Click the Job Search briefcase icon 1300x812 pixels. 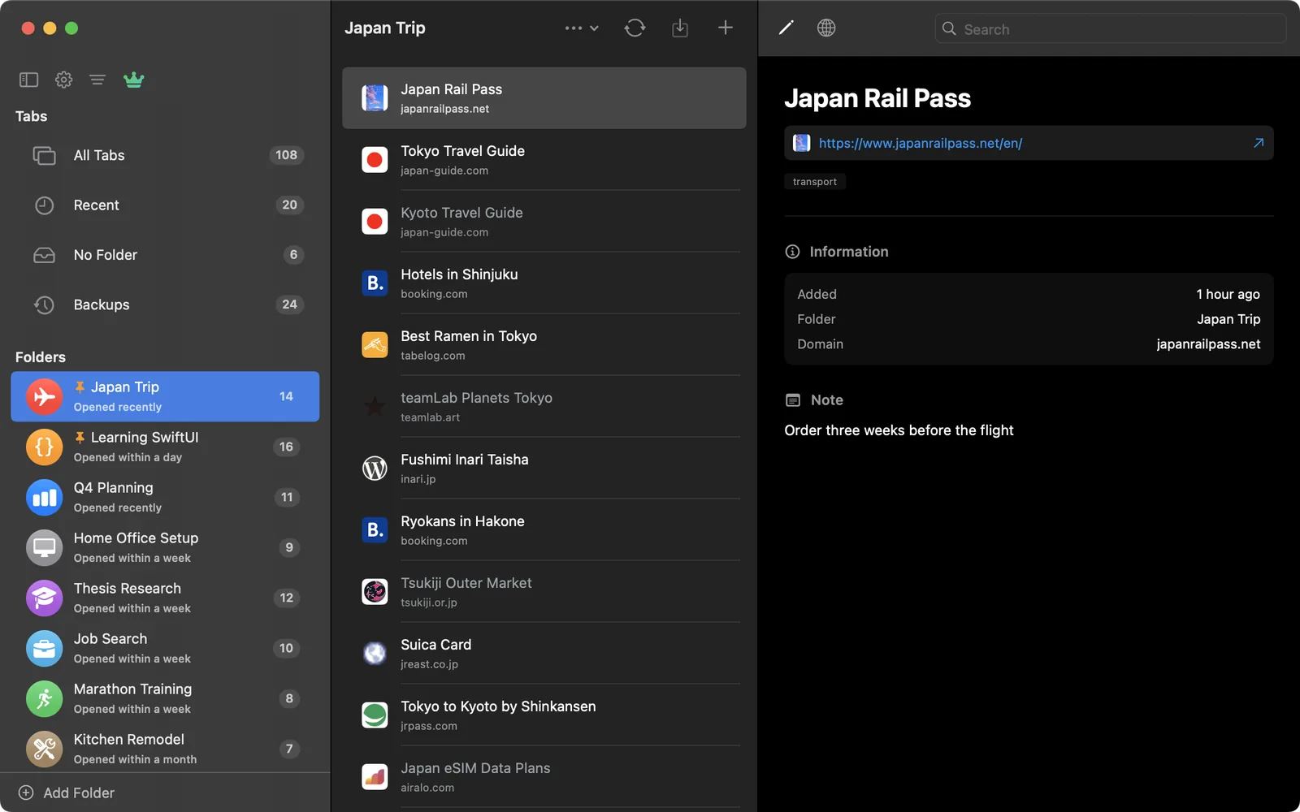tap(44, 648)
